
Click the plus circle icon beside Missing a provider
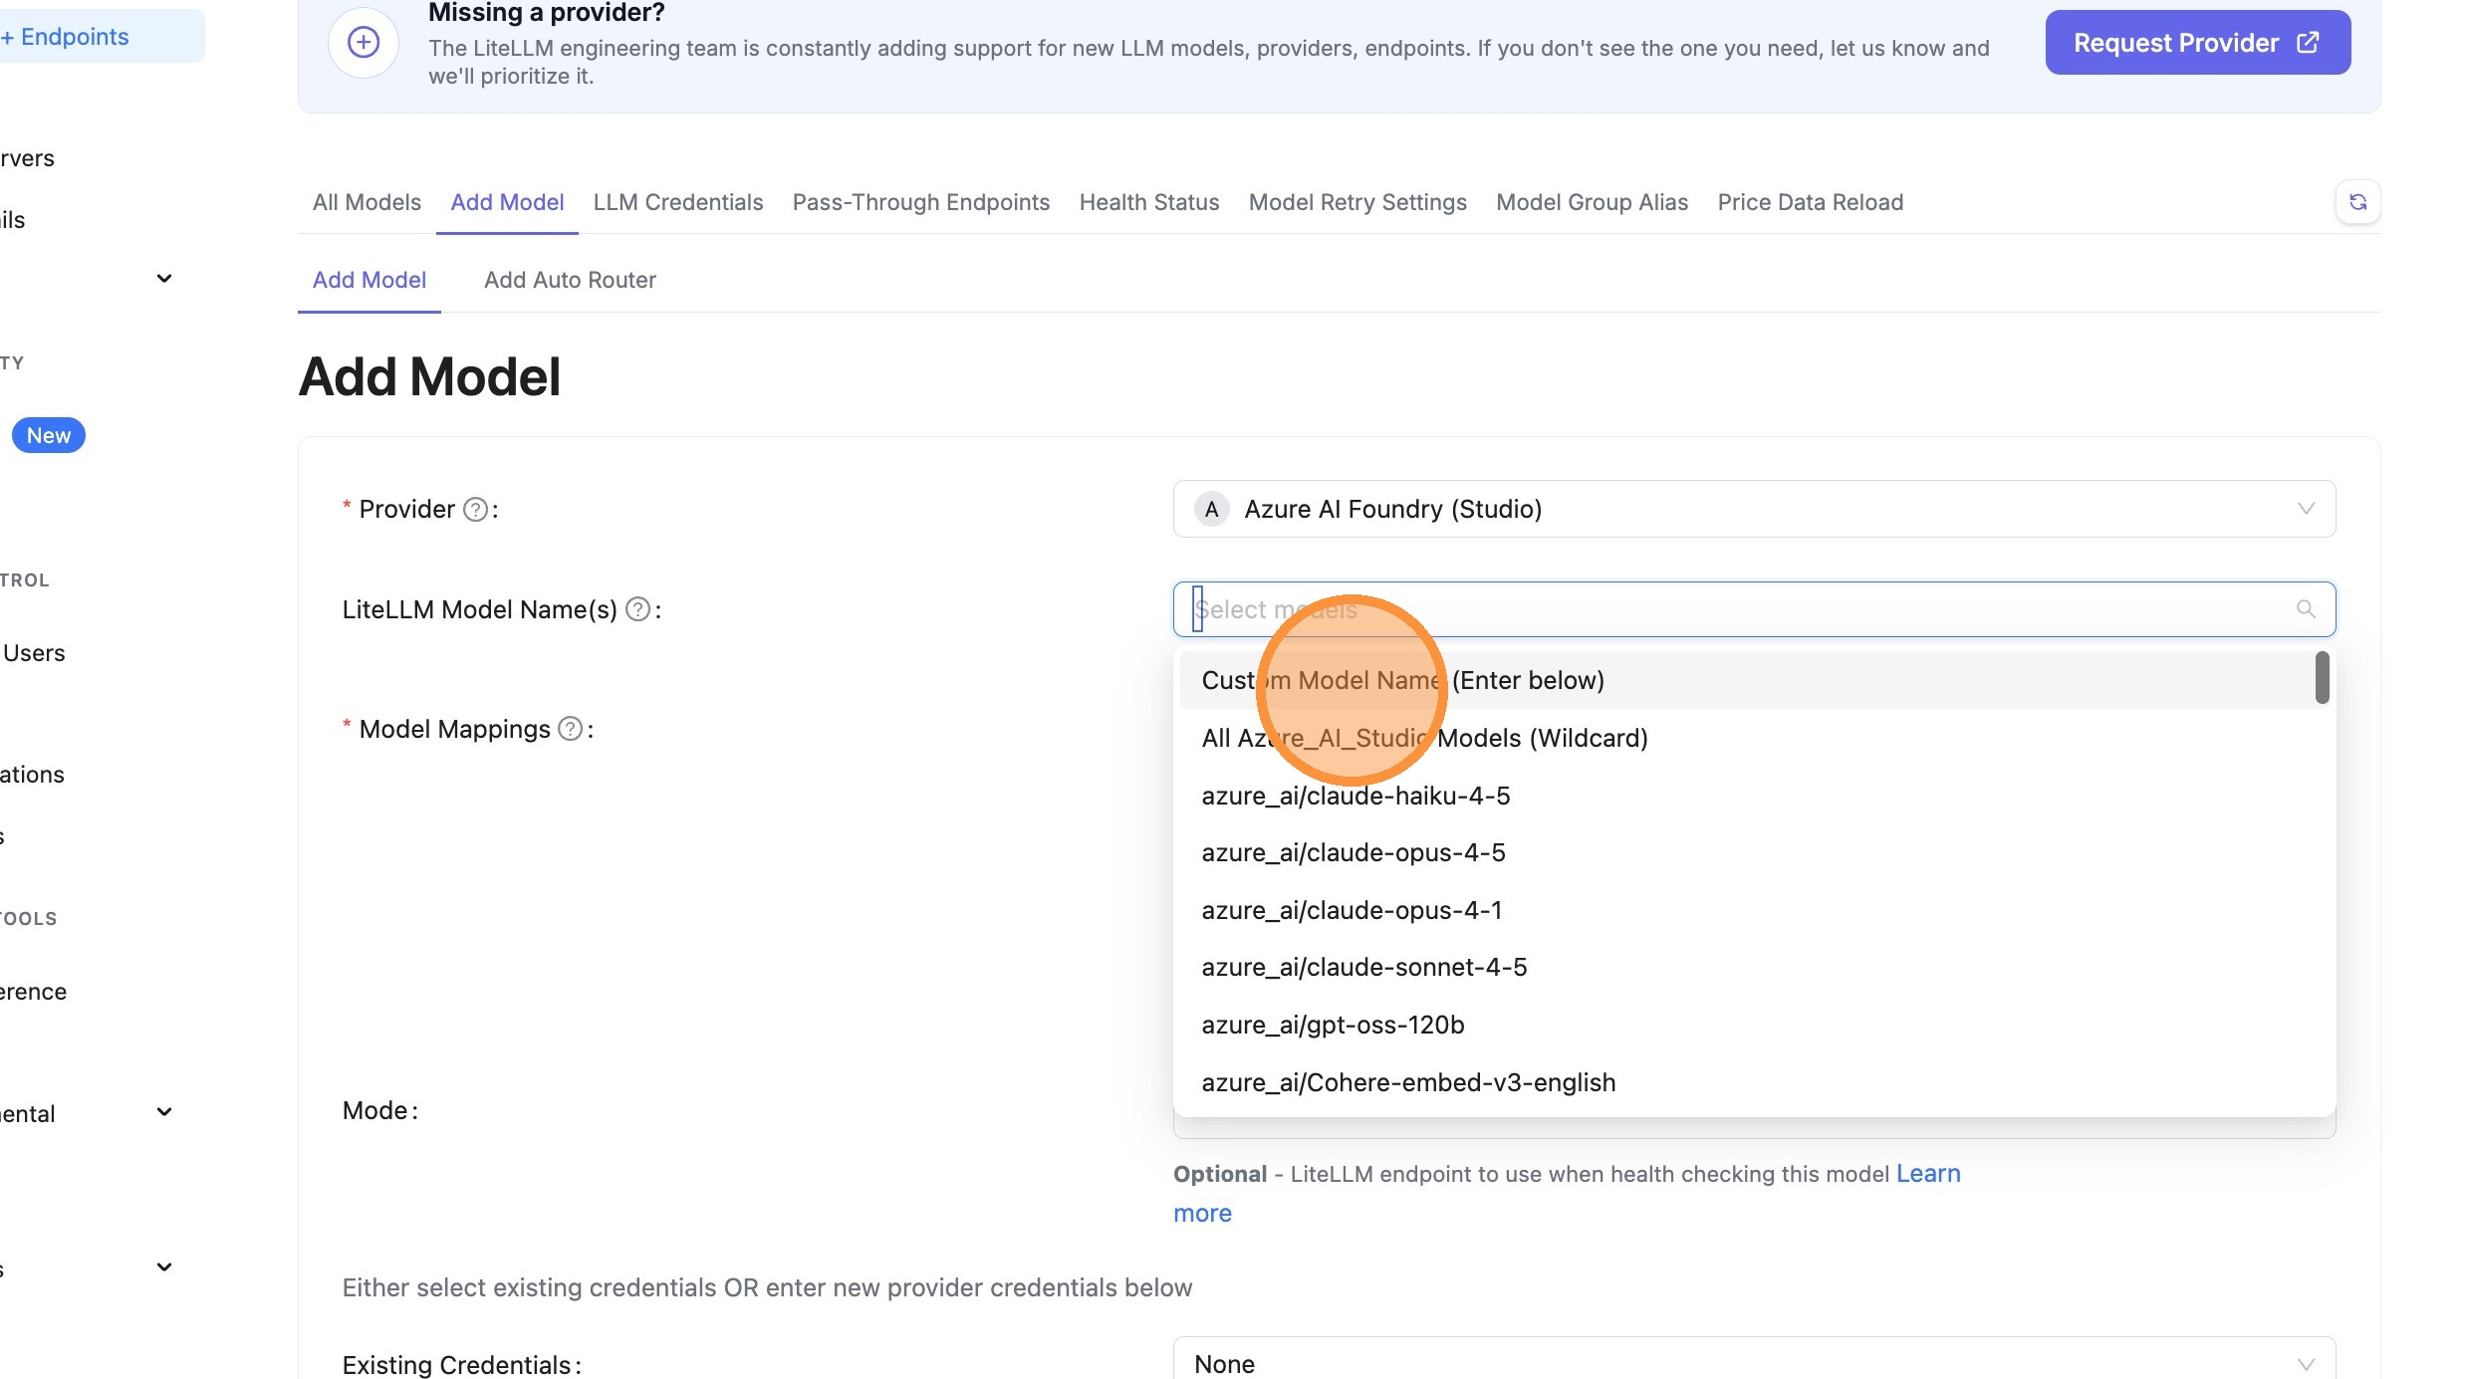pyautogui.click(x=364, y=43)
